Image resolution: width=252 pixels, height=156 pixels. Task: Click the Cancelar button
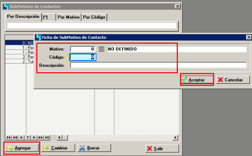point(233,80)
